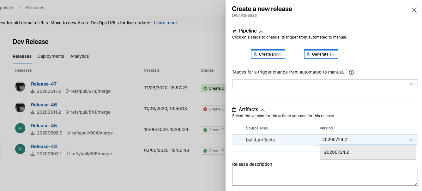Click the lightning icon on Generate stage

coord(308,54)
